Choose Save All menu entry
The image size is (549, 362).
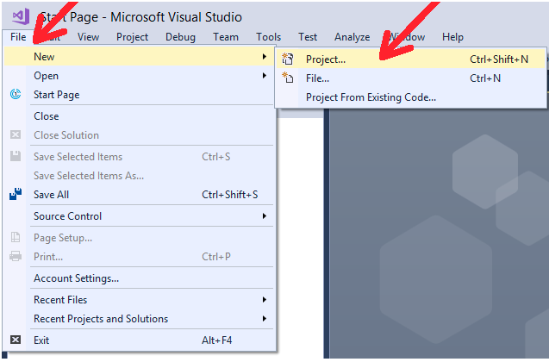tap(140, 194)
